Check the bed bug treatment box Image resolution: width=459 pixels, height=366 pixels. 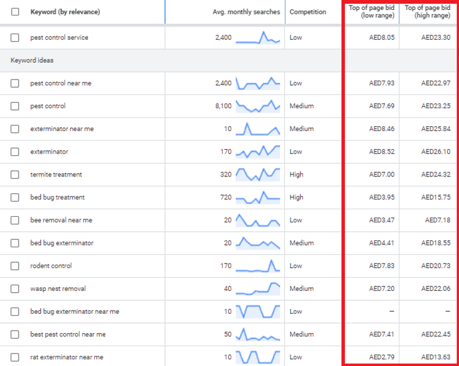point(15,198)
